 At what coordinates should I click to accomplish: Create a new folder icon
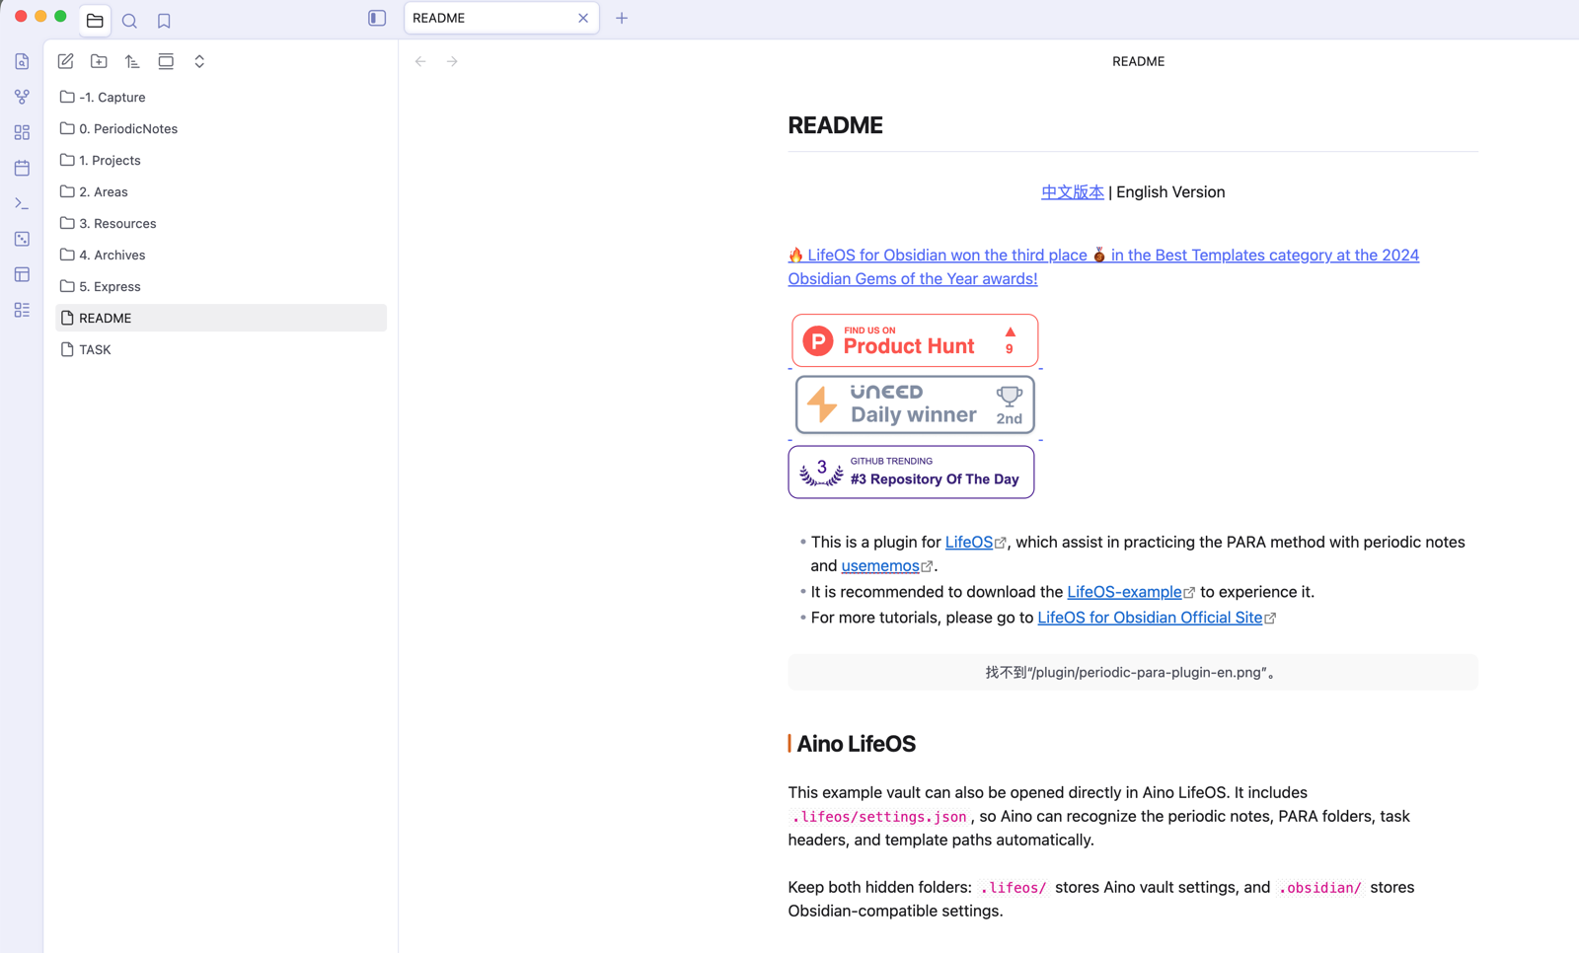pos(99,61)
